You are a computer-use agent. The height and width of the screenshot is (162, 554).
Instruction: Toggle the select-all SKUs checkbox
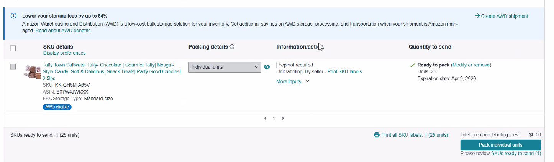13,48
